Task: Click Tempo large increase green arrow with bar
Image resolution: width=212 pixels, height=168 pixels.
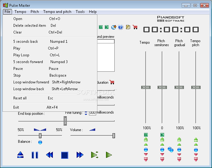Action: tap(146, 139)
